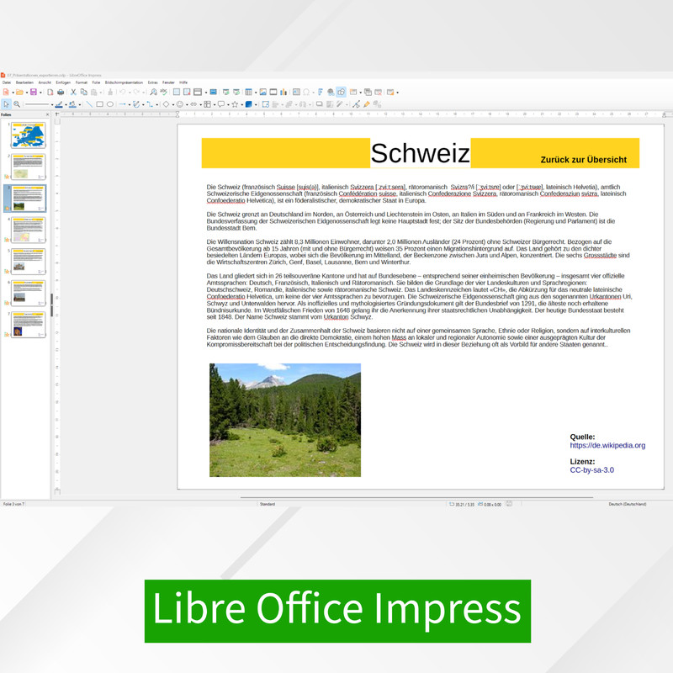Click the Export as PDF icon
Screen dimensions: 673x673
(50, 92)
